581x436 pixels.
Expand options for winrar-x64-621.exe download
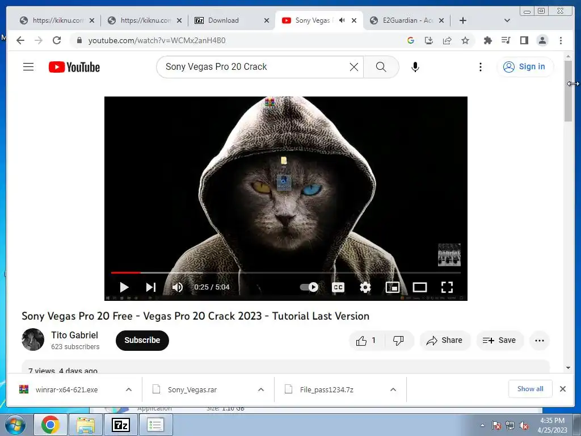point(129,389)
